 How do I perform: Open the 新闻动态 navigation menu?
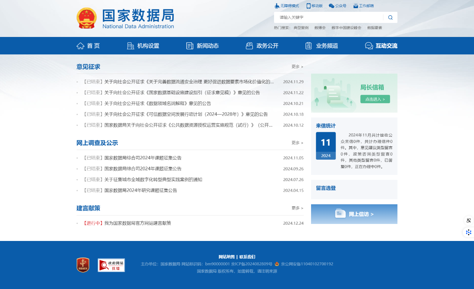pyautogui.click(x=208, y=46)
